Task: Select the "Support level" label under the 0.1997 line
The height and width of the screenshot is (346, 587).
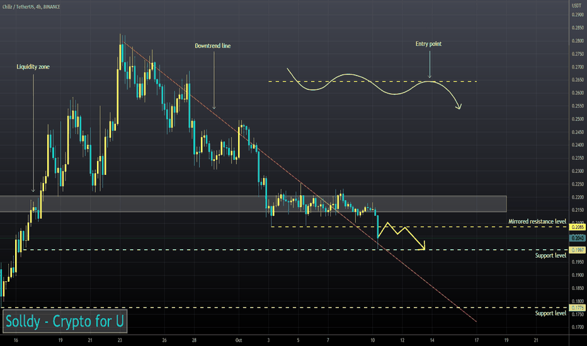Action: click(x=550, y=255)
